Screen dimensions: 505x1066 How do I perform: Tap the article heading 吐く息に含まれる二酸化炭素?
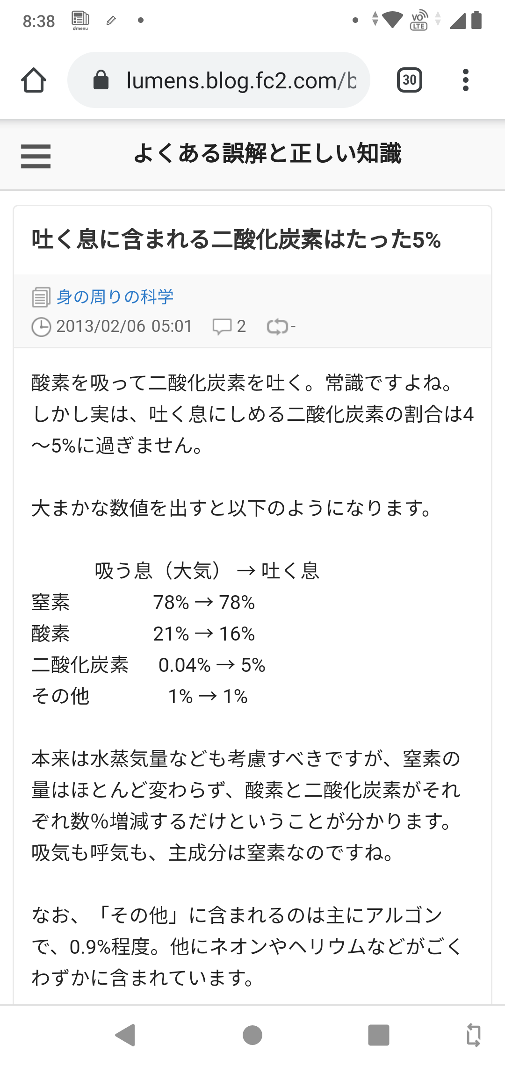click(x=236, y=239)
